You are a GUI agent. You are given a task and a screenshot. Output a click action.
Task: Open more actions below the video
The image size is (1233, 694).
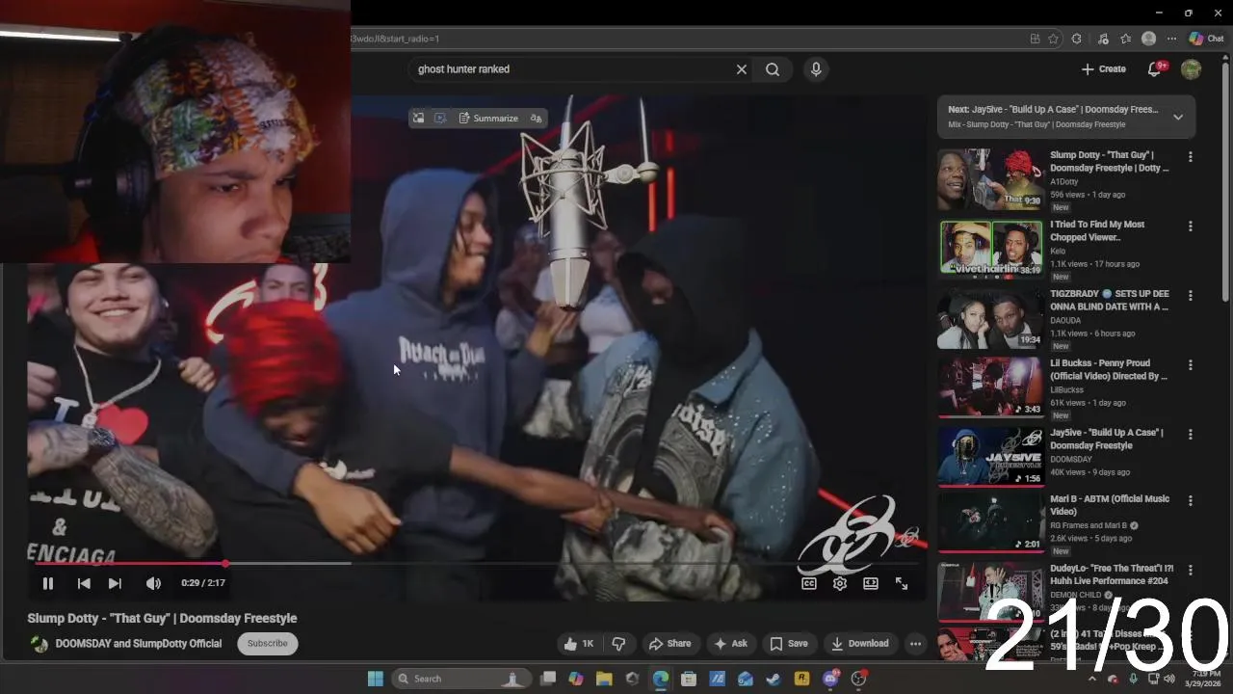pyautogui.click(x=915, y=644)
